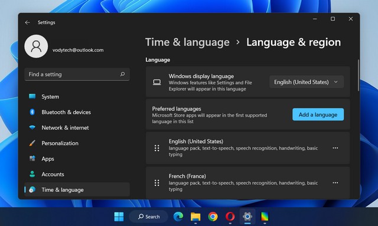Click the Language & region page title
Image resolution: width=378 pixels, height=226 pixels.
(x=294, y=42)
